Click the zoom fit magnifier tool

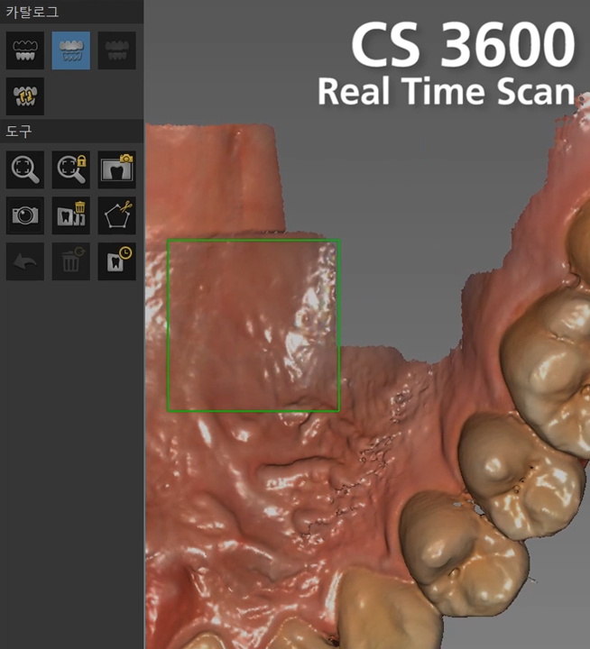(25, 169)
